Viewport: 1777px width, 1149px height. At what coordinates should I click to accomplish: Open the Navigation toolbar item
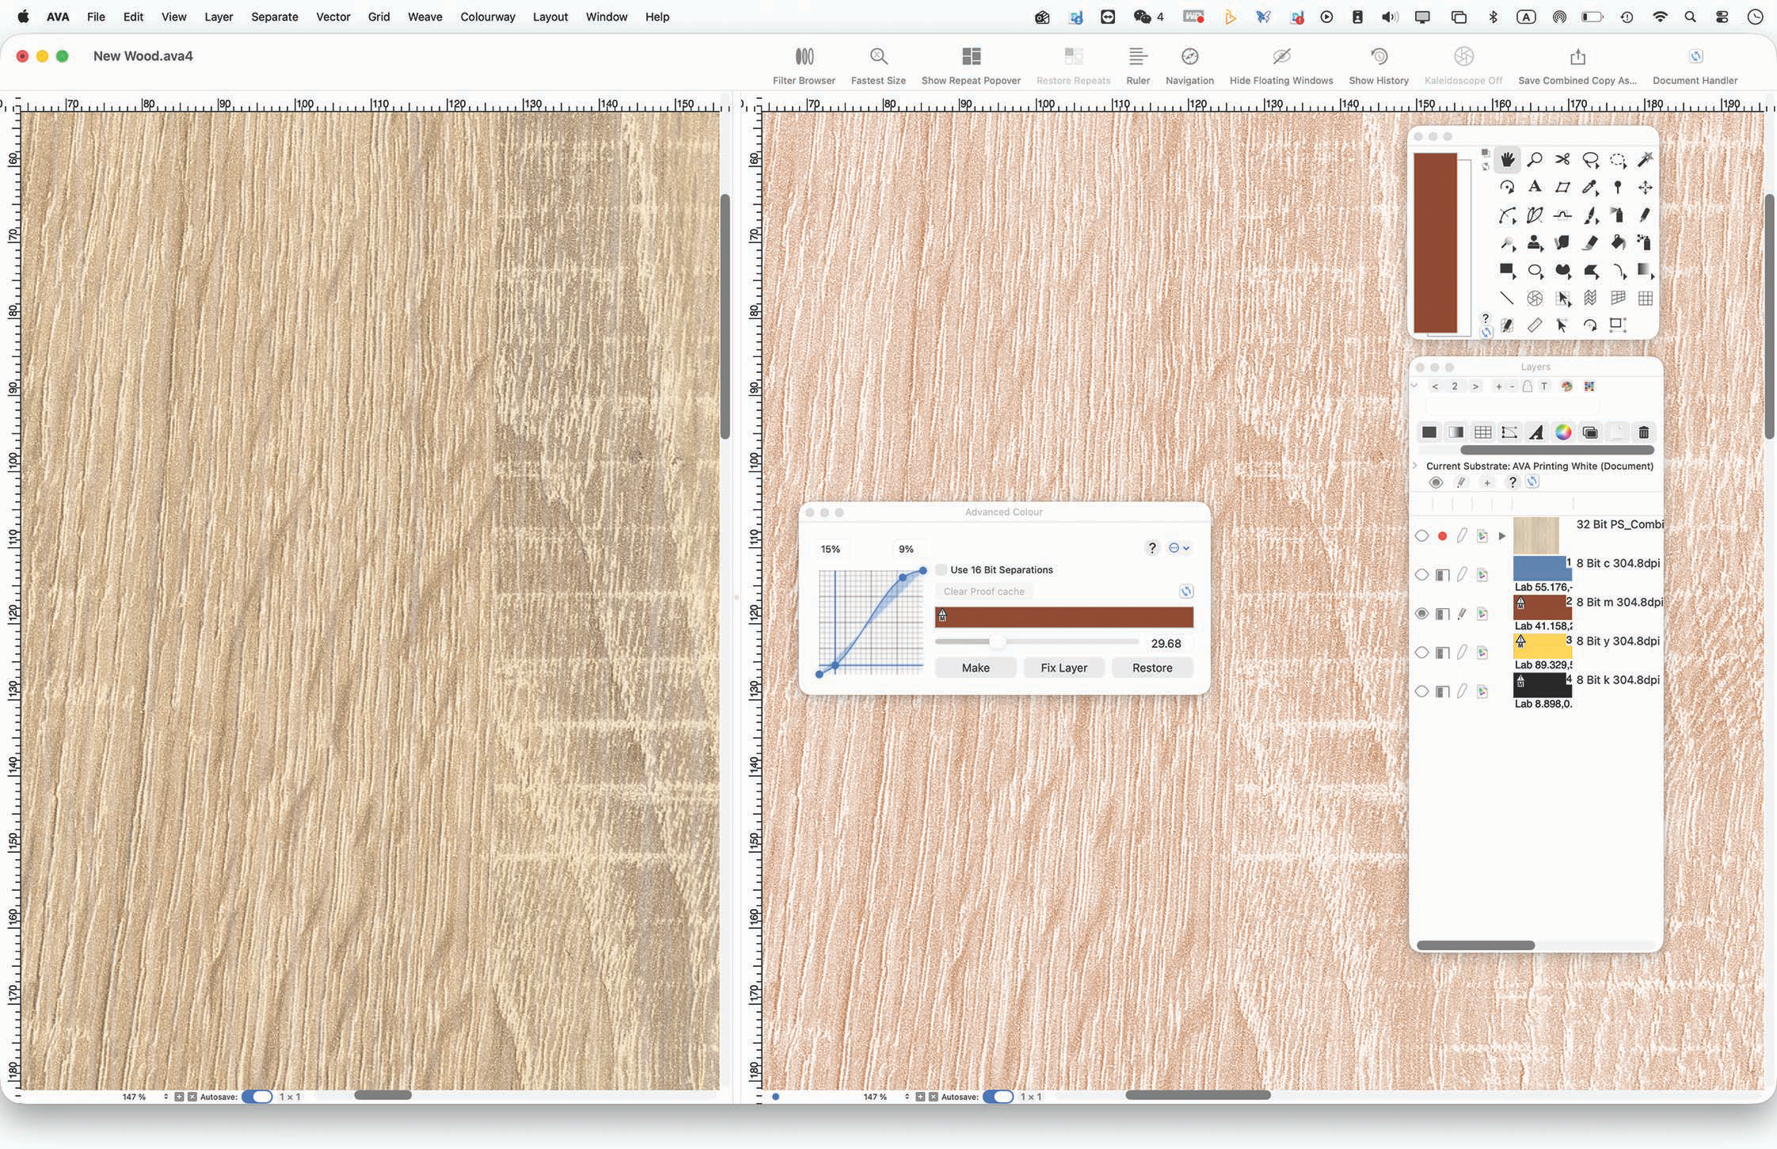(1189, 65)
